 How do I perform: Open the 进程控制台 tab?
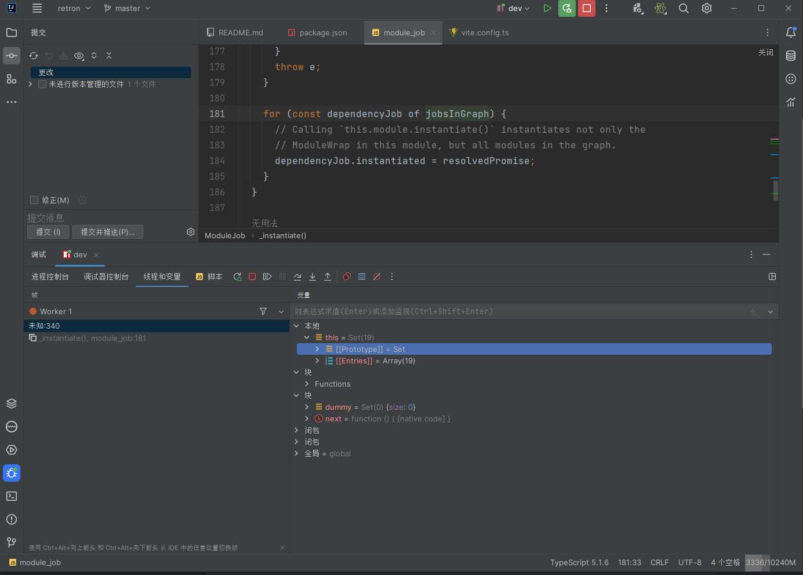tap(50, 276)
